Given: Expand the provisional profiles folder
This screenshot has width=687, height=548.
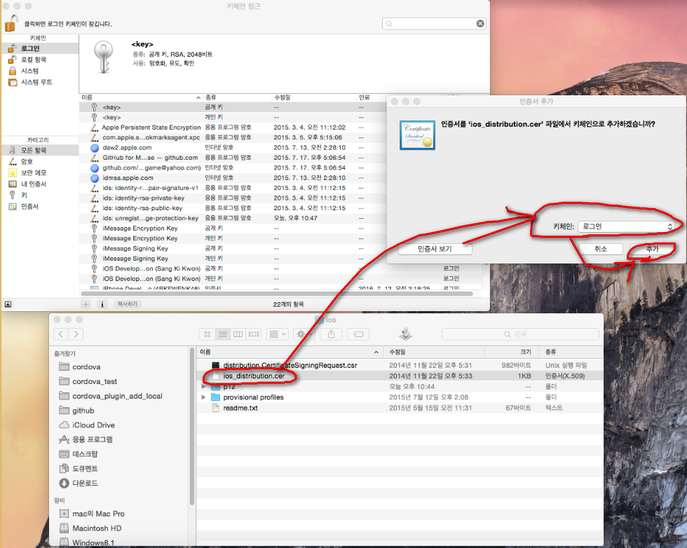Looking at the screenshot, I should 203,397.
